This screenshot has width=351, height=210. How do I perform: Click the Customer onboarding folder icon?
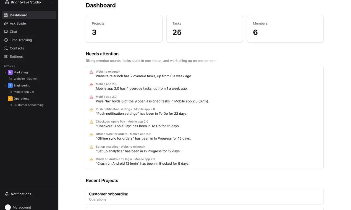point(10,105)
